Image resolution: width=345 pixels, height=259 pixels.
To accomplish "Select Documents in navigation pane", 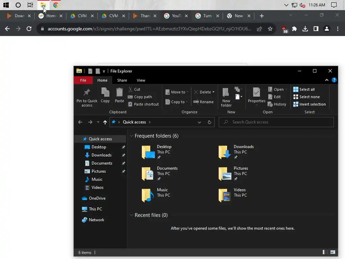I will point(102,163).
